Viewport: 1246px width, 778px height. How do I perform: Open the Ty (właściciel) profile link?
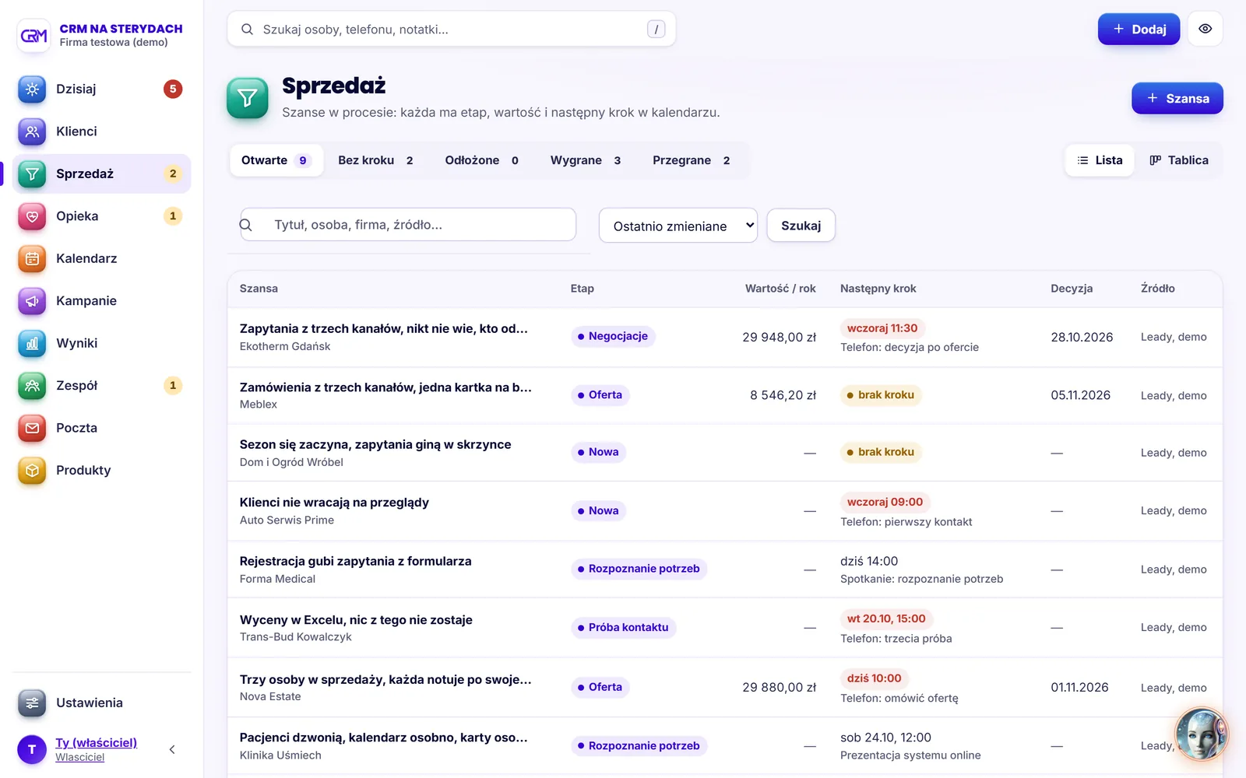coord(96,743)
